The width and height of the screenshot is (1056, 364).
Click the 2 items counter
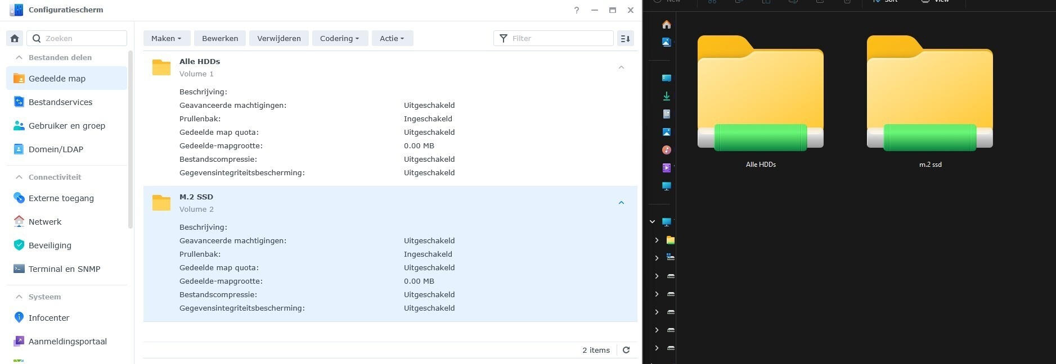596,350
